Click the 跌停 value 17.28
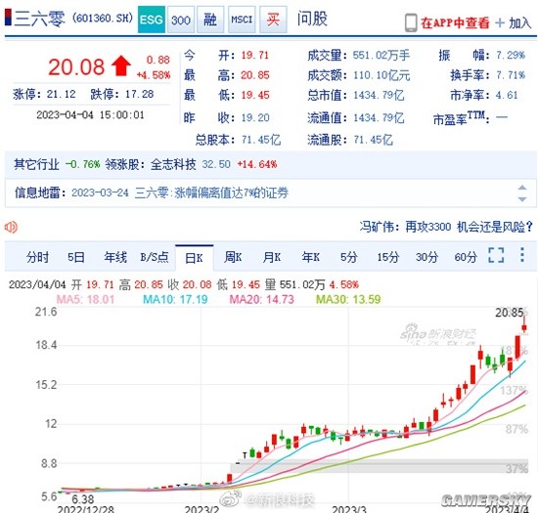The image size is (538, 513). coord(139,94)
